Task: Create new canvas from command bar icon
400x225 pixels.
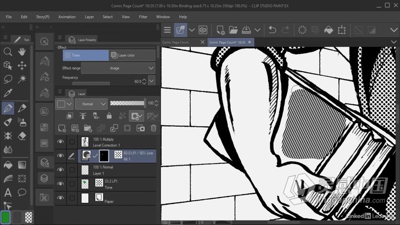Action: point(220,30)
